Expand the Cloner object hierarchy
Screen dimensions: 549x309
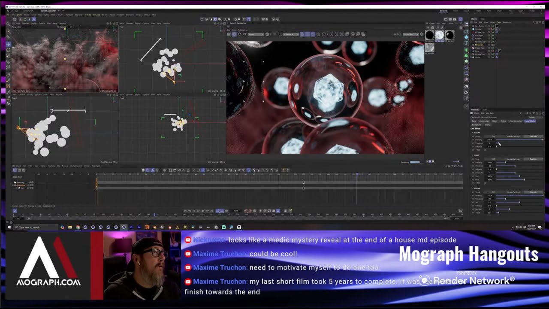471,58
